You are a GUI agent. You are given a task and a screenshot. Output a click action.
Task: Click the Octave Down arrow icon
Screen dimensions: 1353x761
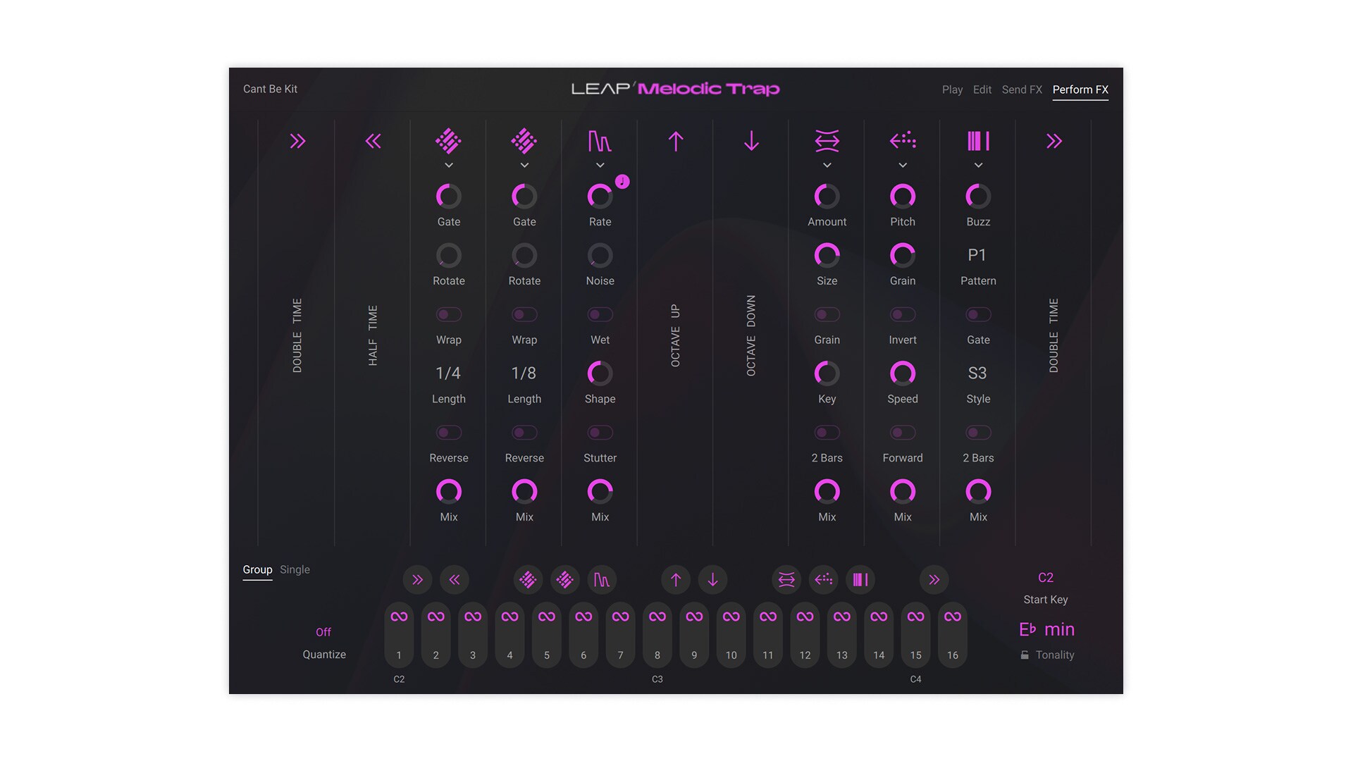(x=751, y=142)
